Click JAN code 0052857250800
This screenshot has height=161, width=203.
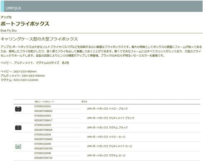[43, 139]
